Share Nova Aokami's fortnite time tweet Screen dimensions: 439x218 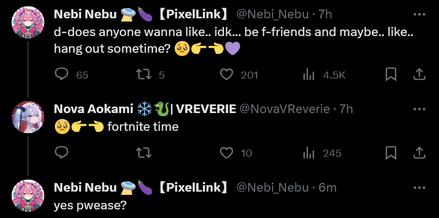pyautogui.click(x=419, y=153)
